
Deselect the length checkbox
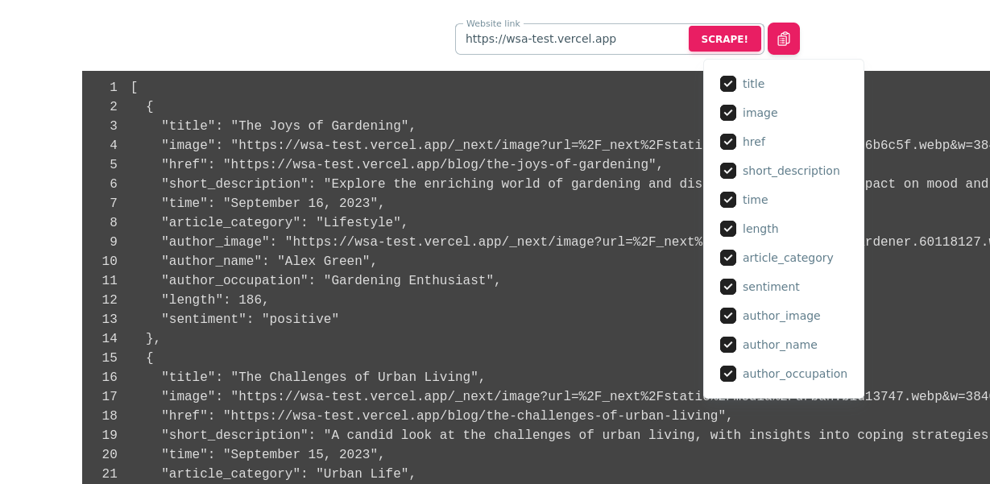tap(728, 229)
